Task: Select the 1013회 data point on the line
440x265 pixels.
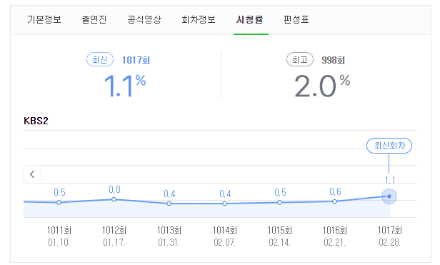Action: point(169,204)
